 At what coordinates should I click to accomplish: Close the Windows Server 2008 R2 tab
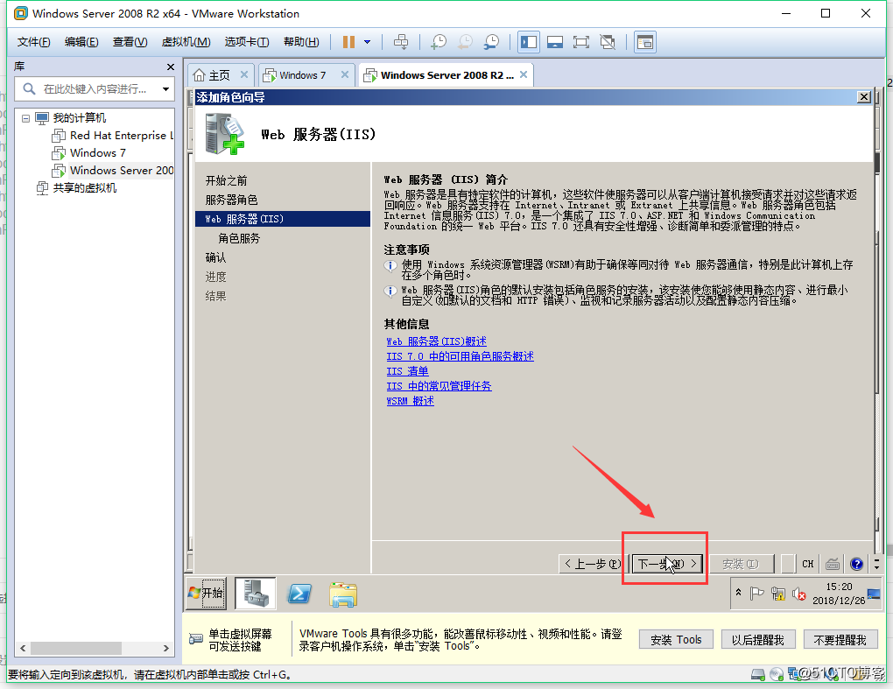tap(524, 74)
